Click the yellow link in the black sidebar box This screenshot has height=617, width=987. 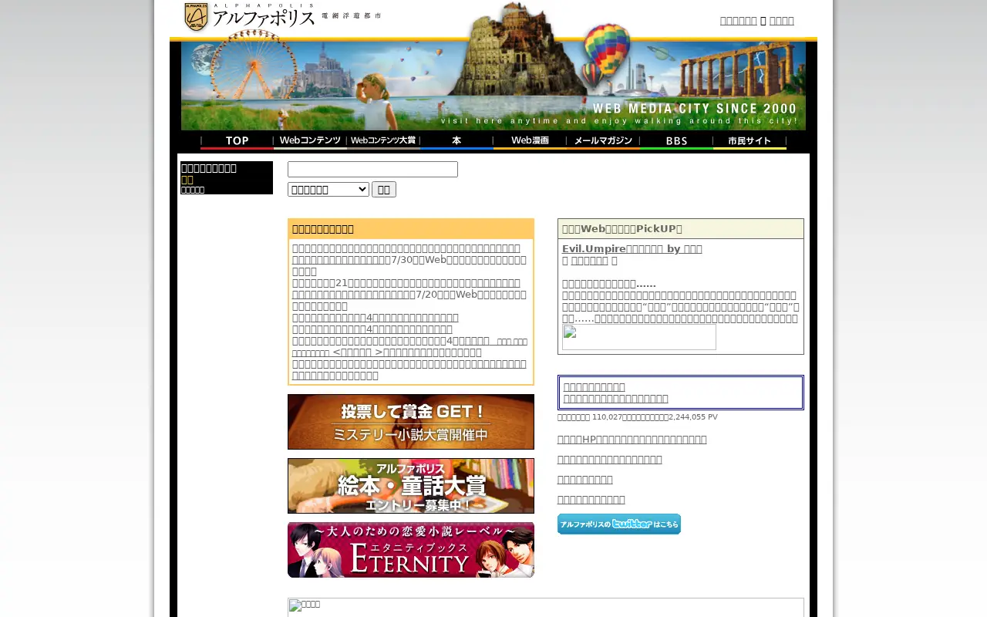coord(187,180)
